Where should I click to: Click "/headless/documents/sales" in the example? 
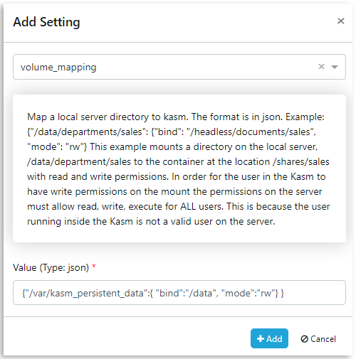250,132
